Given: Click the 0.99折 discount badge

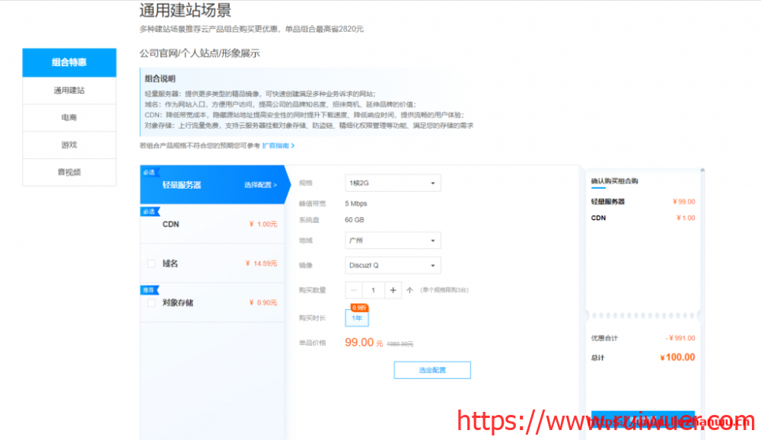Looking at the screenshot, I should (x=358, y=307).
